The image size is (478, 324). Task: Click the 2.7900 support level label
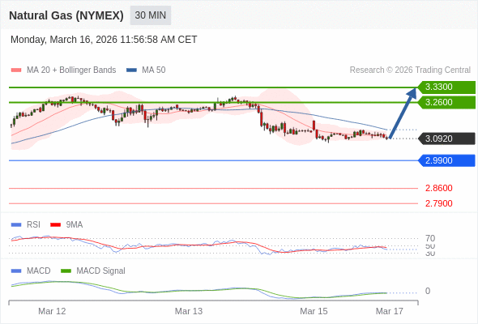tap(438, 203)
